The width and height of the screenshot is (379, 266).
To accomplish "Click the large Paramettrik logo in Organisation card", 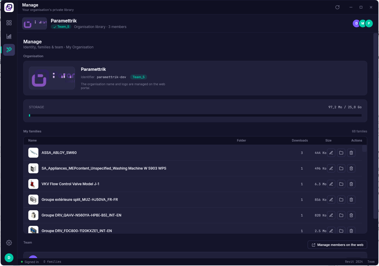I will pos(52,78).
